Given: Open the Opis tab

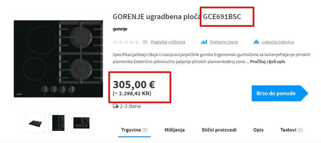Looking at the screenshot, I should pos(258,130).
